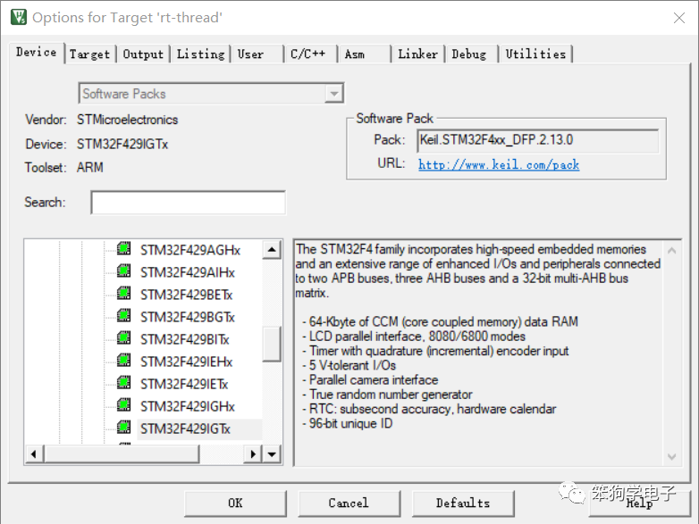Switch to the Listing tab
Screen dimensions: 699x524
pos(200,54)
